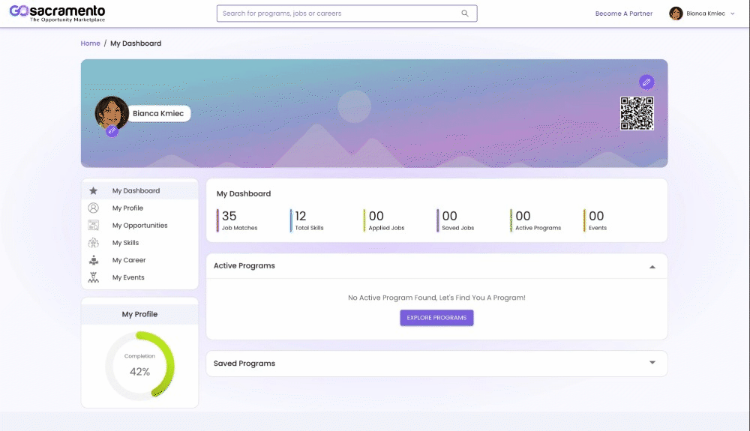Click the My Dashboard star icon
Screen dimensions: 750x431
click(x=93, y=190)
